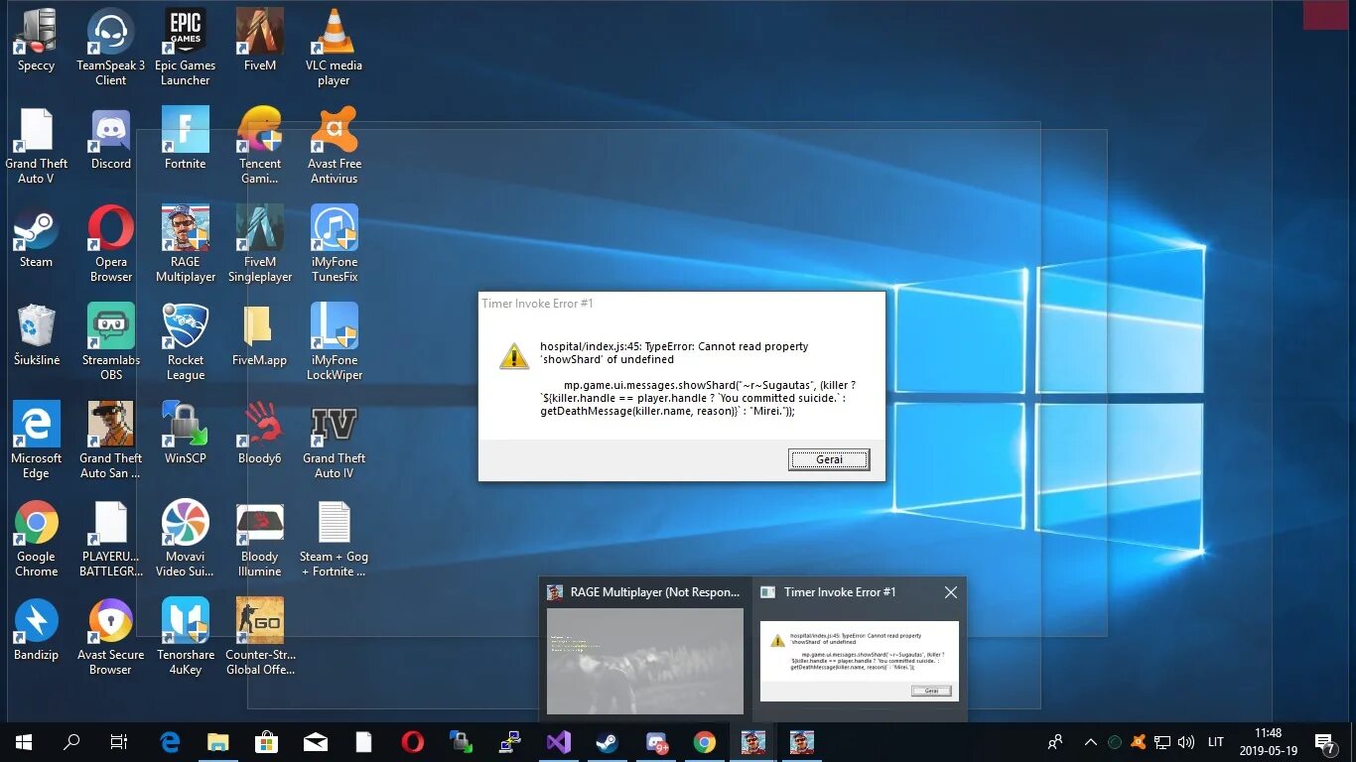Image resolution: width=1356 pixels, height=762 pixels.
Task: Open Fortnite desktop icon
Action: (x=186, y=139)
